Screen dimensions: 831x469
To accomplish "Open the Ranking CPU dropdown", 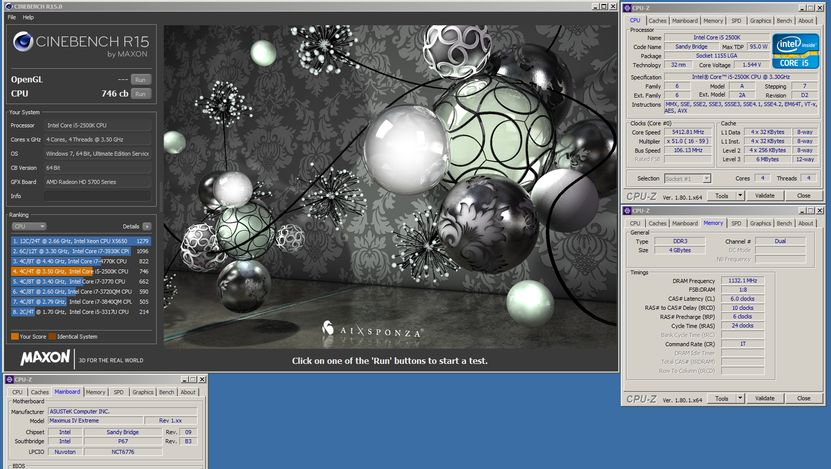I will [29, 226].
